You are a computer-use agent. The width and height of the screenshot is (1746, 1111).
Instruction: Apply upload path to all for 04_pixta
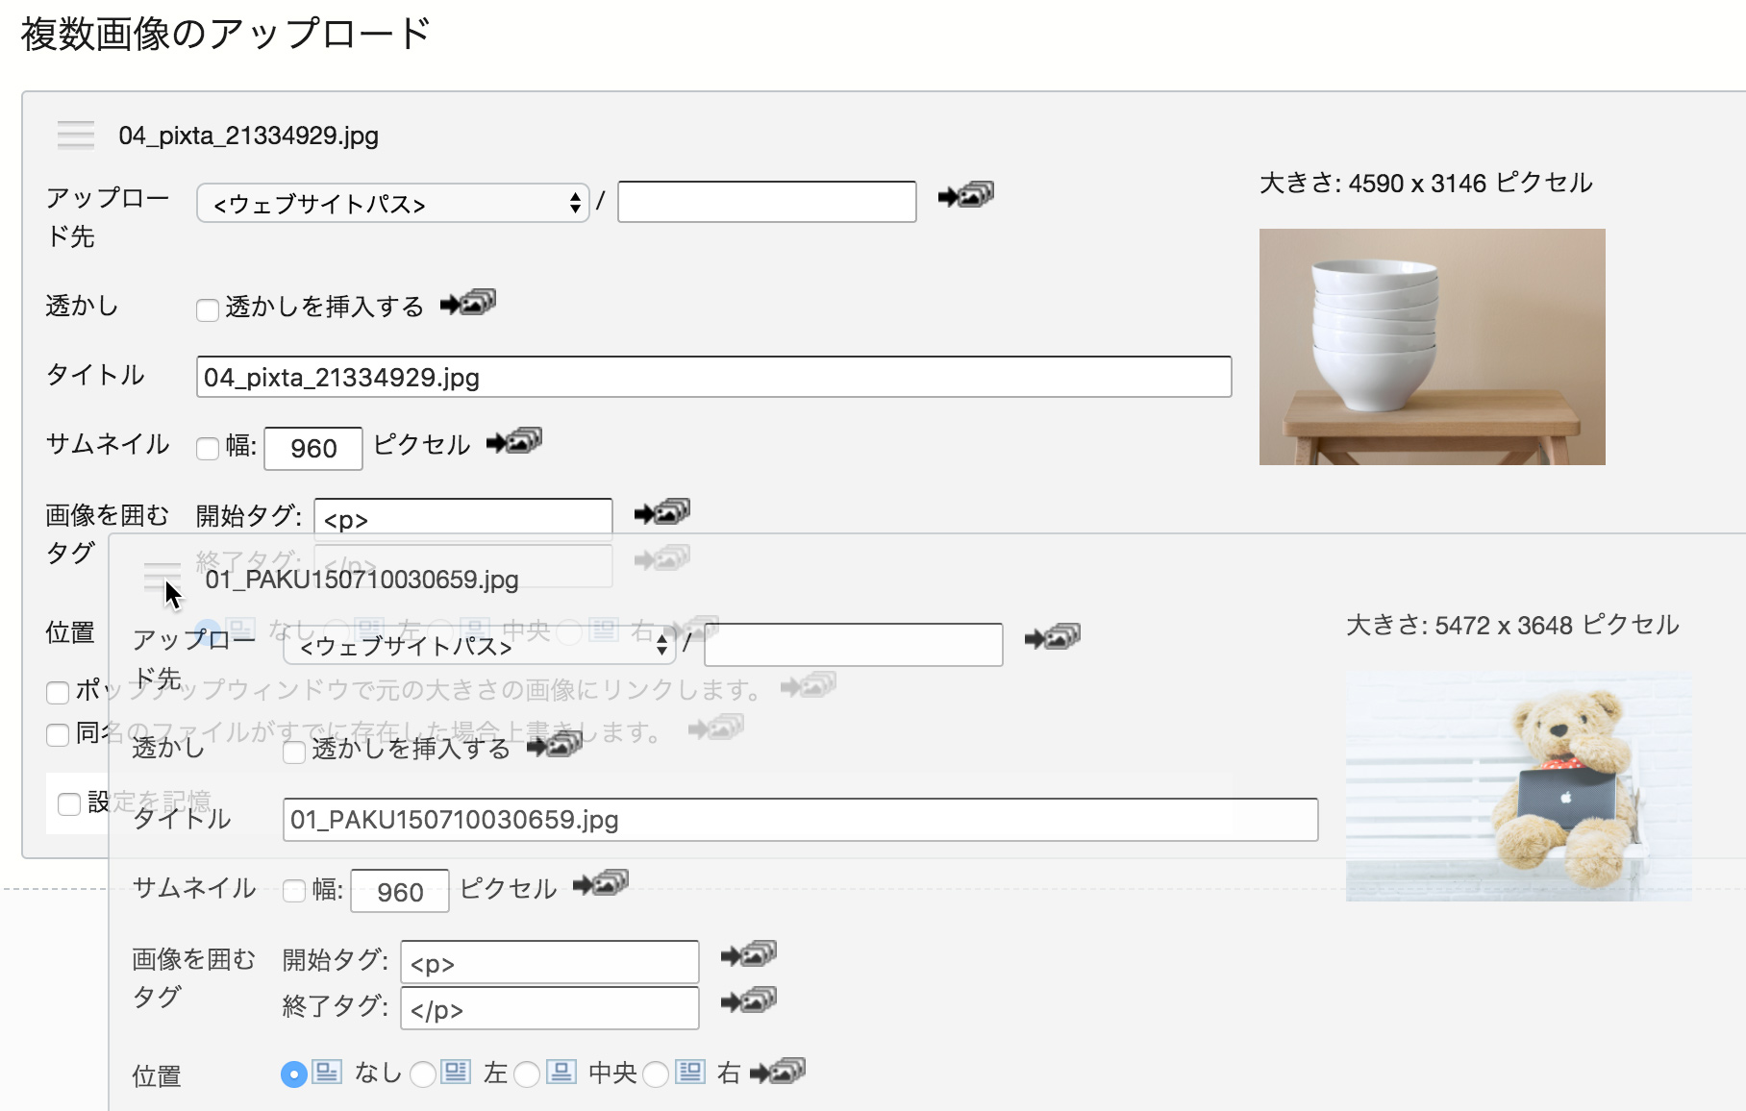click(966, 195)
